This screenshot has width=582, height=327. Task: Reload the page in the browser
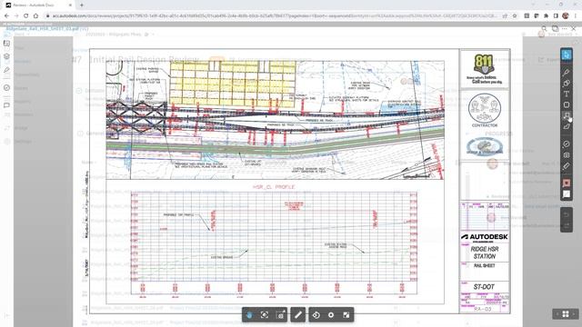pos(26,16)
